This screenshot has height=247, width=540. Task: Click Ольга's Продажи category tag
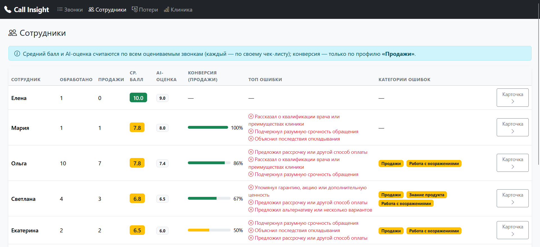[x=391, y=163]
